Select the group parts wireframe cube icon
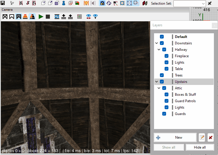Image resolution: width=218 pixels, height=155 pixels. tap(70, 3)
